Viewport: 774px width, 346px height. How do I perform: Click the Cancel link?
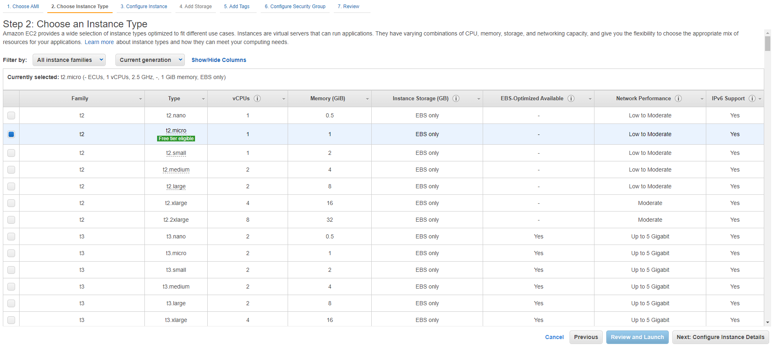pyautogui.click(x=554, y=337)
